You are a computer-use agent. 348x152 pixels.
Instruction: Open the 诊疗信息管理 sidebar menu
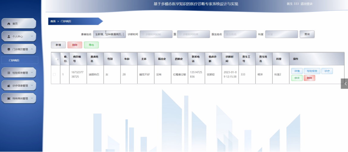(x=19, y=86)
